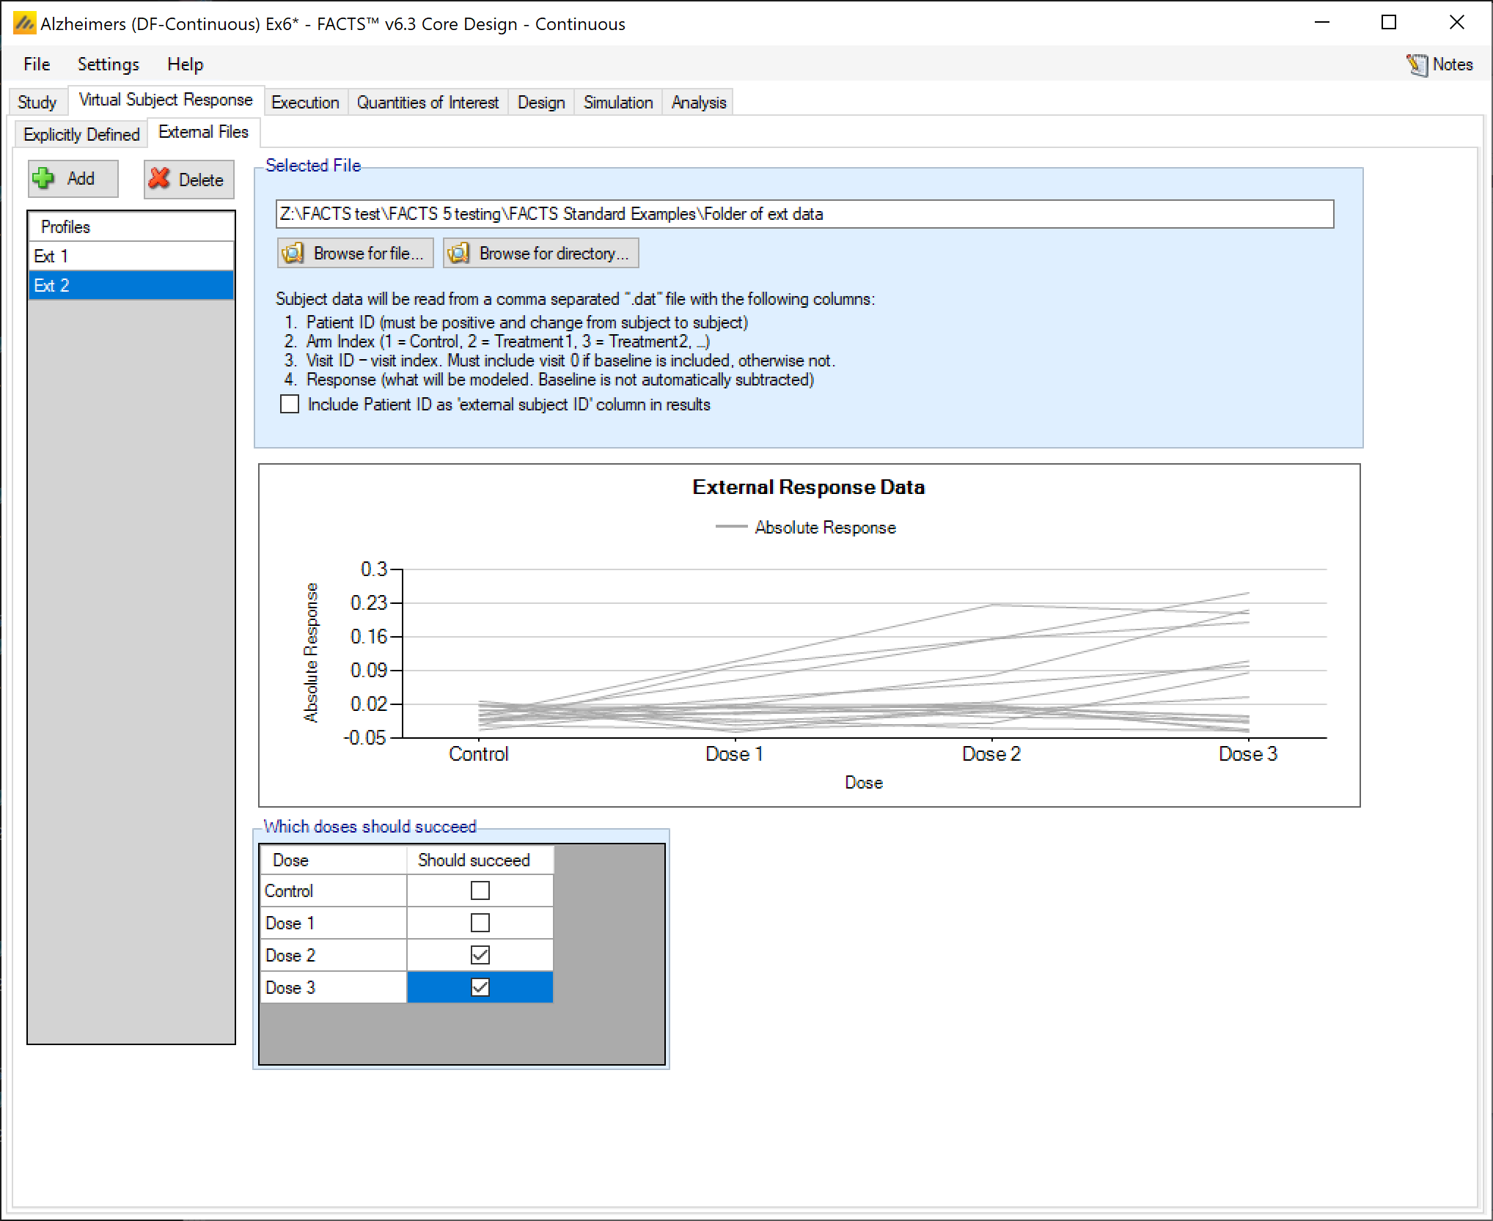This screenshot has height=1221, width=1493.
Task: Check Should succeed for Control
Action: click(x=480, y=890)
